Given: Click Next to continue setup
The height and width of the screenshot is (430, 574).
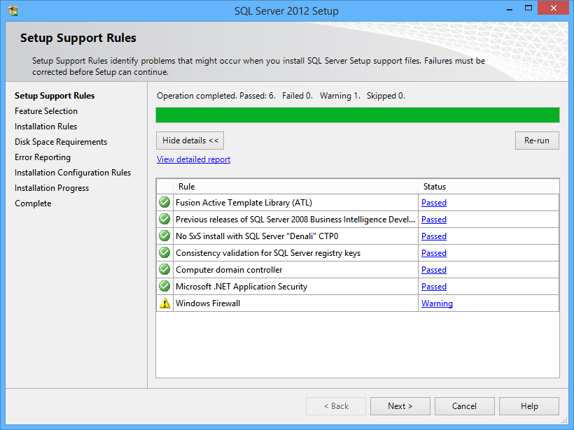Looking at the screenshot, I should [x=400, y=406].
